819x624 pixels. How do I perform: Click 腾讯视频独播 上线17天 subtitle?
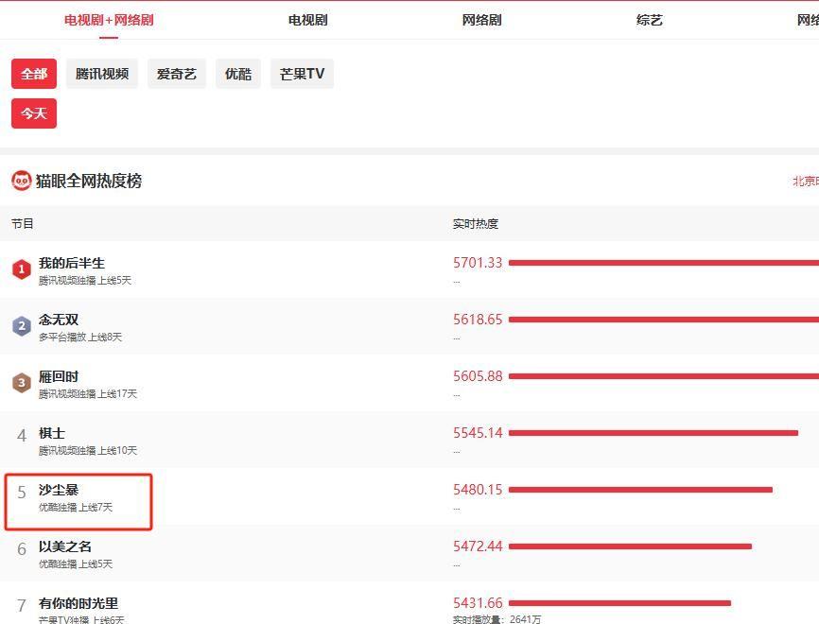[88, 393]
